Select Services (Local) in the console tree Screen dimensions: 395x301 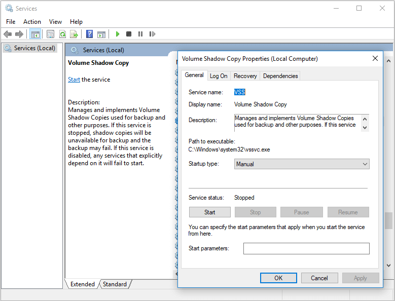pyautogui.click(x=31, y=48)
